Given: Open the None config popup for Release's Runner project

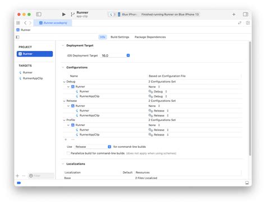Looking at the screenshot, I should click(154, 106).
